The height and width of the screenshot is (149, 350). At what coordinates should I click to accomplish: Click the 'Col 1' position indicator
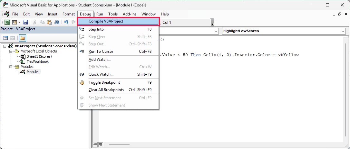click(167, 22)
